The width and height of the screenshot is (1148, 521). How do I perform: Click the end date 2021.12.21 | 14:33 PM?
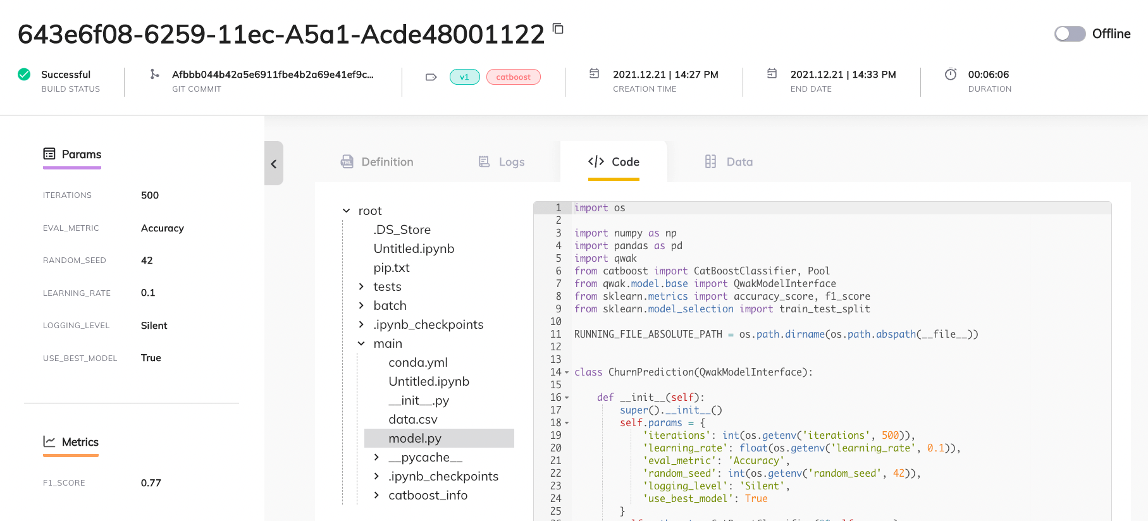(843, 74)
